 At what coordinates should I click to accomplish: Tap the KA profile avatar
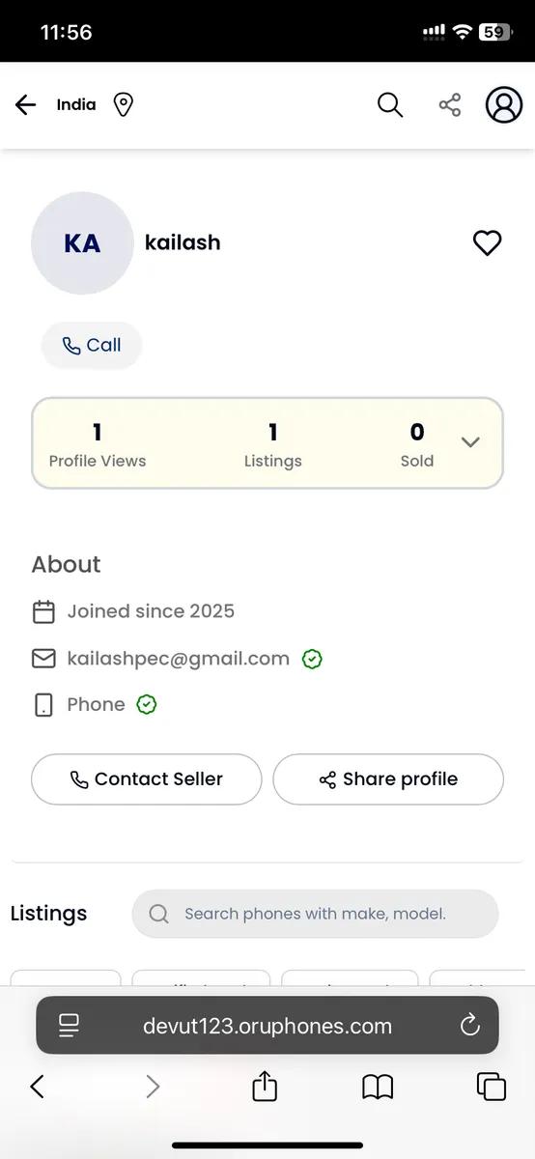click(82, 243)
